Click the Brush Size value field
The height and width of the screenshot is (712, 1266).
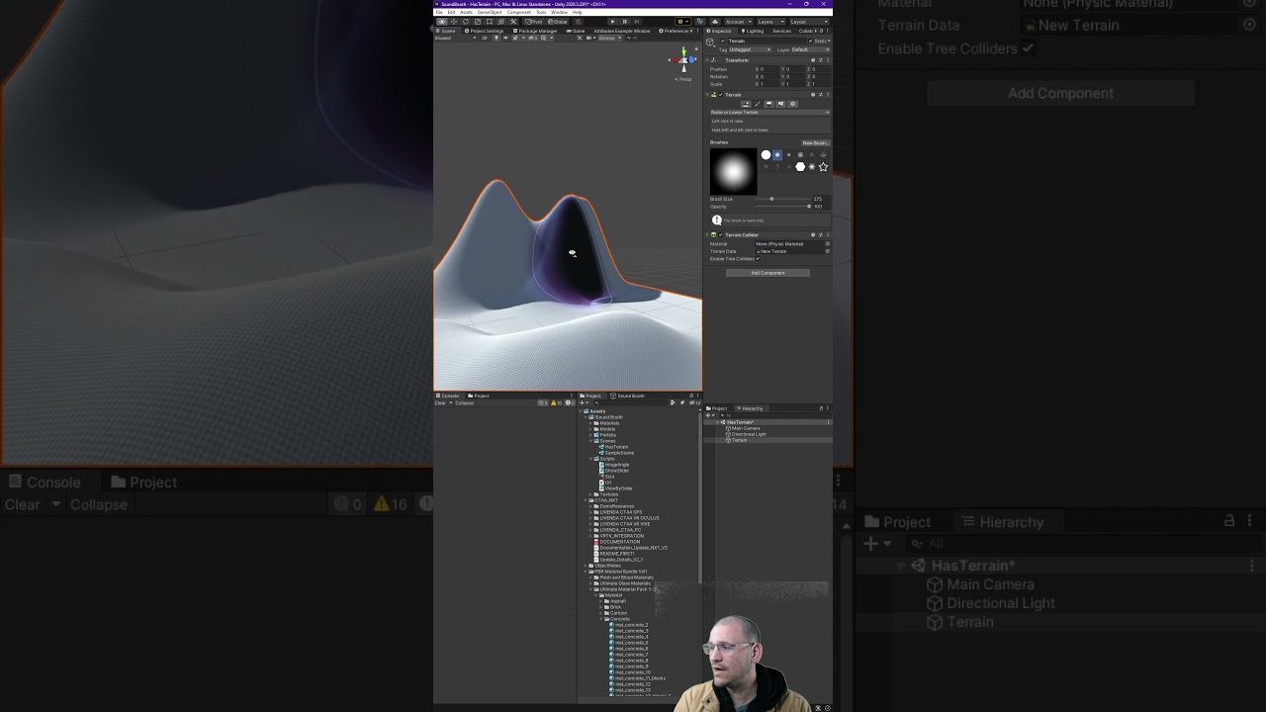click(x=822, y=199)
